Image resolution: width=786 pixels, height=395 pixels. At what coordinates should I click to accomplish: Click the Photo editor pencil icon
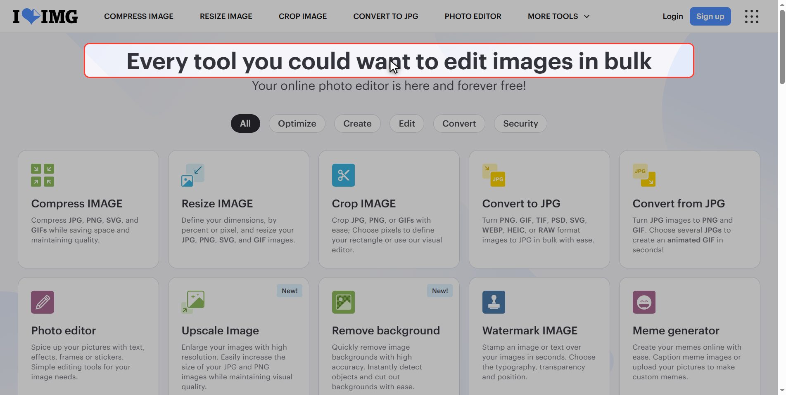click(43, 302)
